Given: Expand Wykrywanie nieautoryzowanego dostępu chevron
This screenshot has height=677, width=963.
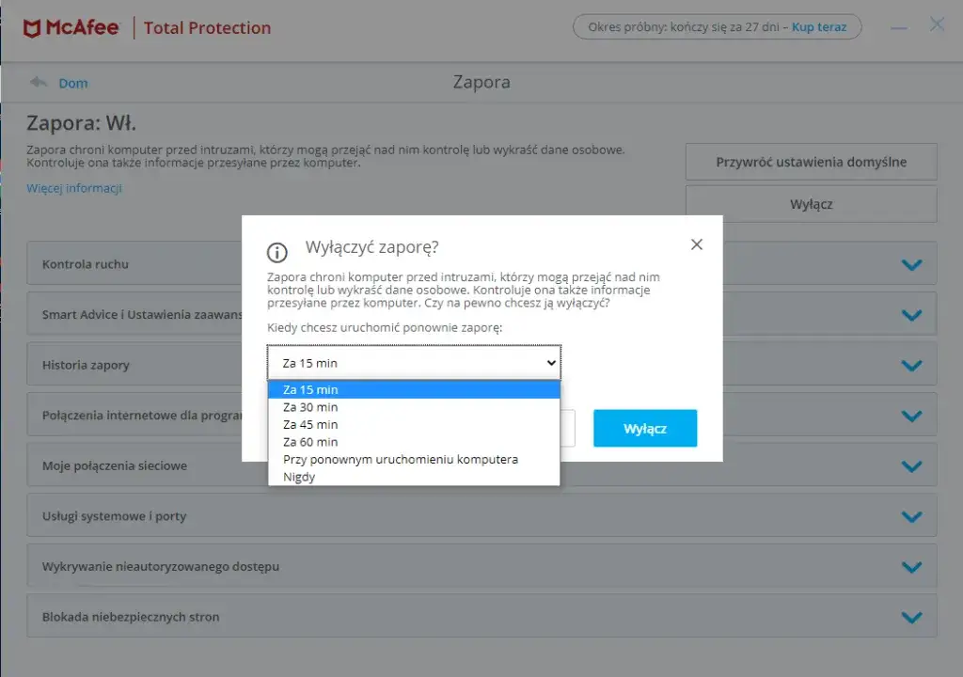Looking at the screenshot, I should (911, 567).
